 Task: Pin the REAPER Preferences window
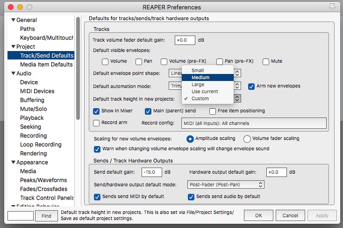click(x=333, y=7)
